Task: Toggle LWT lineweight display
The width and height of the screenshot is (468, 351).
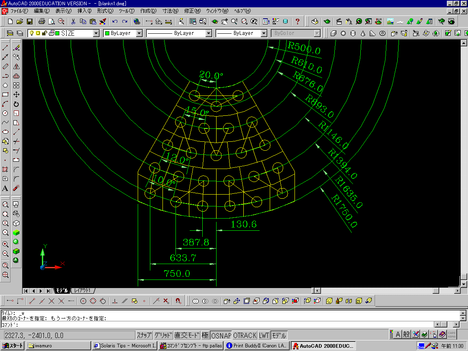Action: tap(264, 336)
